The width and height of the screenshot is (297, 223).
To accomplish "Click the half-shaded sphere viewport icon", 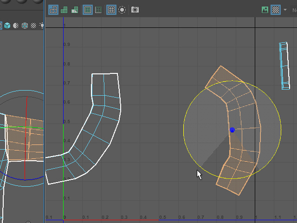I will [15, 26].
